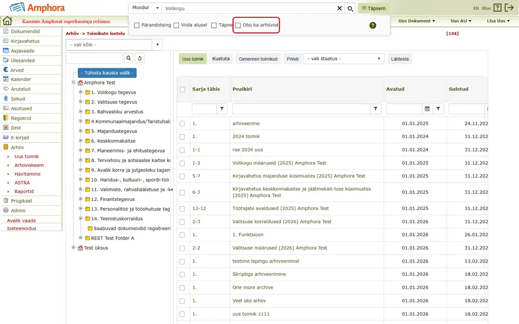Clear the Volikogu search text
Viewport: 519px width, 324px height.
[x=339, y=8]
